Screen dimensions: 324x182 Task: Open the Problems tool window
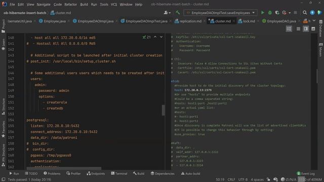coord(52,173)
